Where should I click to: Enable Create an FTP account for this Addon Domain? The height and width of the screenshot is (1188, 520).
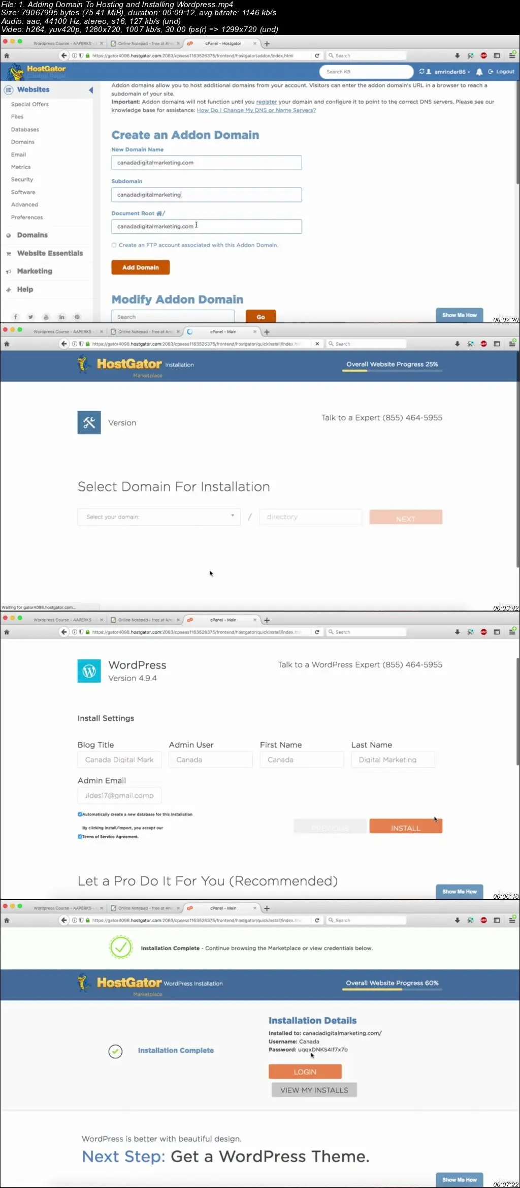pyautogui.click(x=114, y=245)
